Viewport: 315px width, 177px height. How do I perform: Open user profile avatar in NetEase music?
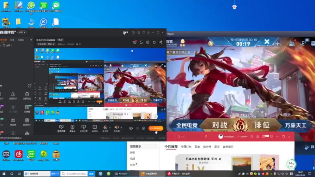pyautogui.click(x=220, y=136)
